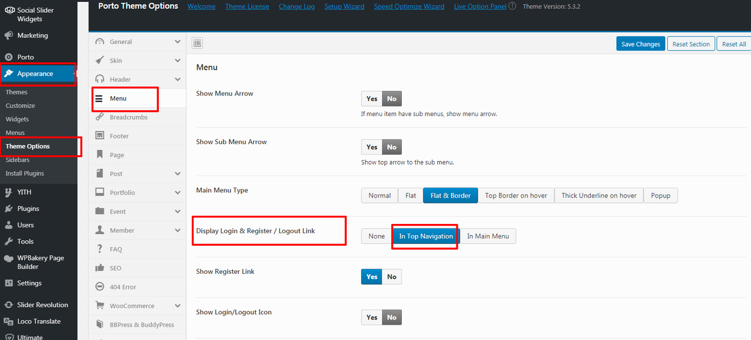Expand the General section chevron
This screenshot has height=340, width=751.
pos(177,42)
